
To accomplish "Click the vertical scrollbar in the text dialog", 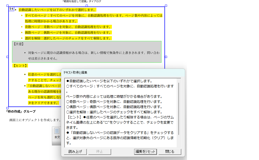I will point(178,109).
